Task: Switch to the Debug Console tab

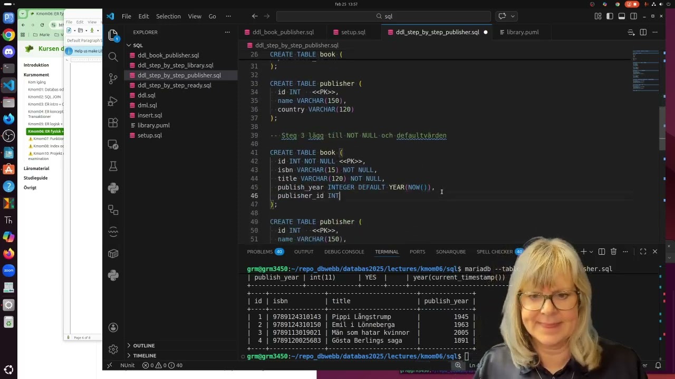Action: (x=344, y=252)
